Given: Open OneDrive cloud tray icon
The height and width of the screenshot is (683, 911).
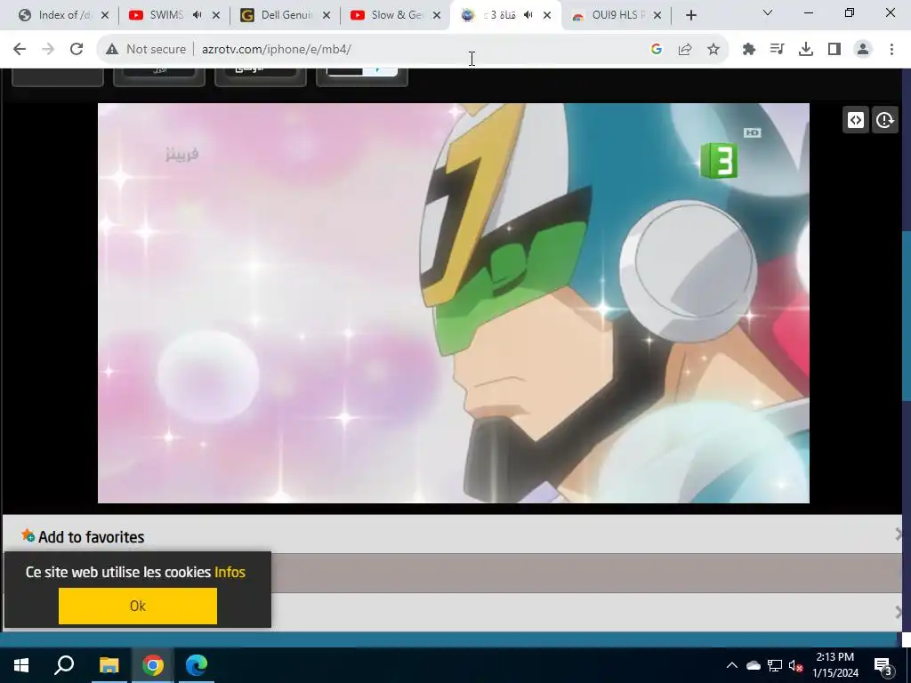Looking at the screenshot, I should (x=754, y=665).
